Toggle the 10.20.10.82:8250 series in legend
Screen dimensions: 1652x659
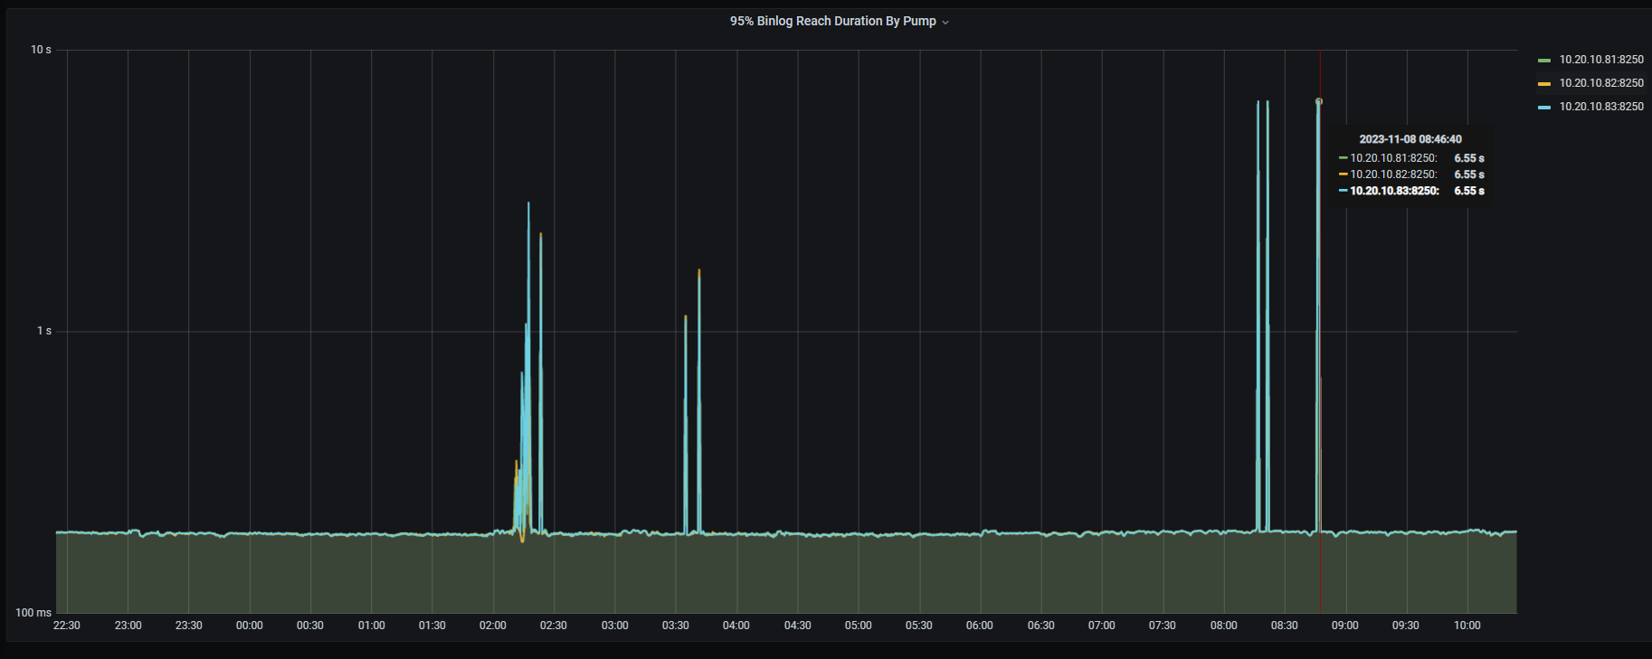click(1600, 83)
